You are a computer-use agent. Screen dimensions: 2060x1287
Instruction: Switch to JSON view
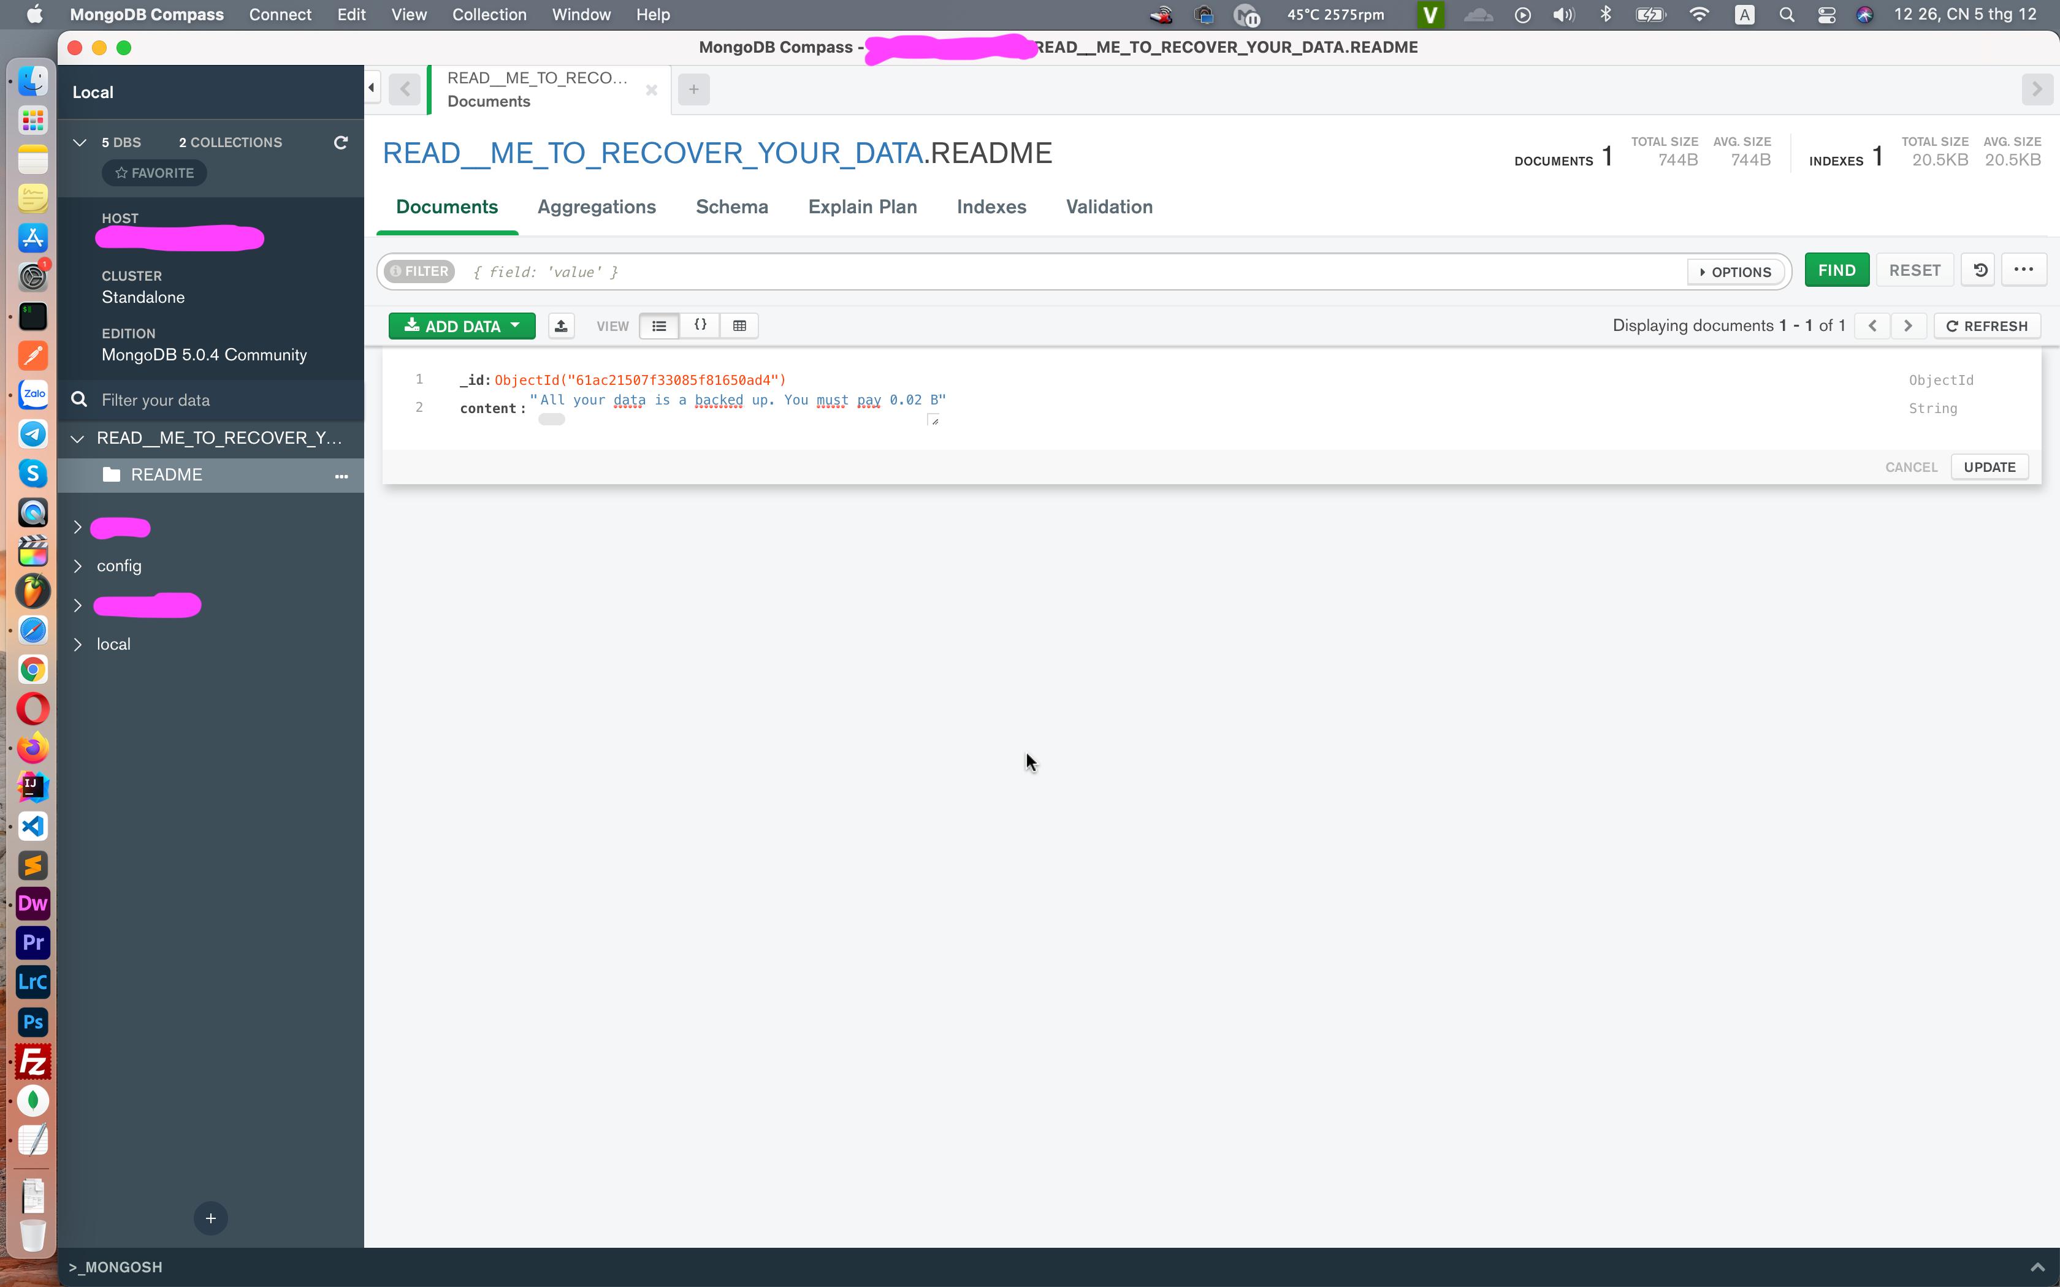pyautogui.click(x=700, y=326)
